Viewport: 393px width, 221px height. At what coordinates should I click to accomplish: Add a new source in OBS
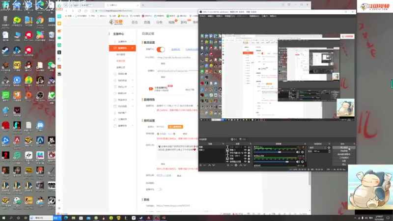click(x=228, y=165)
